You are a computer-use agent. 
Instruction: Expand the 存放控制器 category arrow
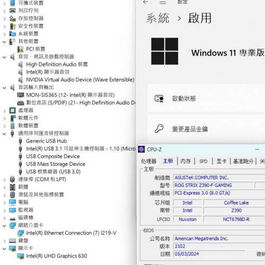click(4, 19)
